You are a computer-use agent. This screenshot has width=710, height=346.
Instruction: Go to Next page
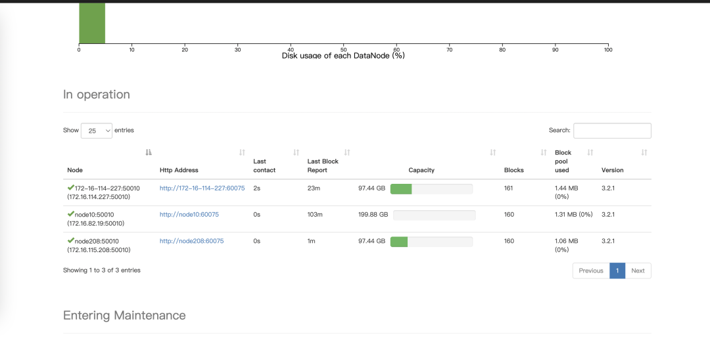638,271
